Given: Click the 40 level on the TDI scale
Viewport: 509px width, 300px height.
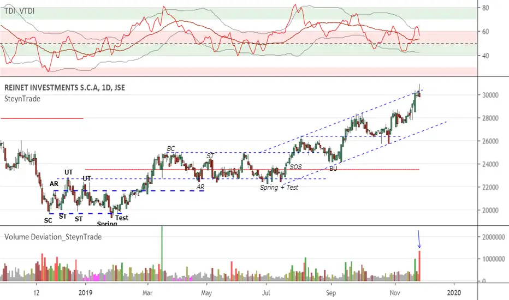Looking at the screenshot, I should 486,56.
